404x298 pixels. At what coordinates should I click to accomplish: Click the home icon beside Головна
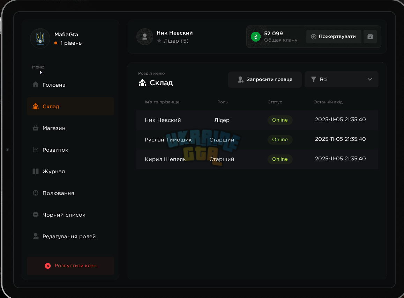(36, 84)
